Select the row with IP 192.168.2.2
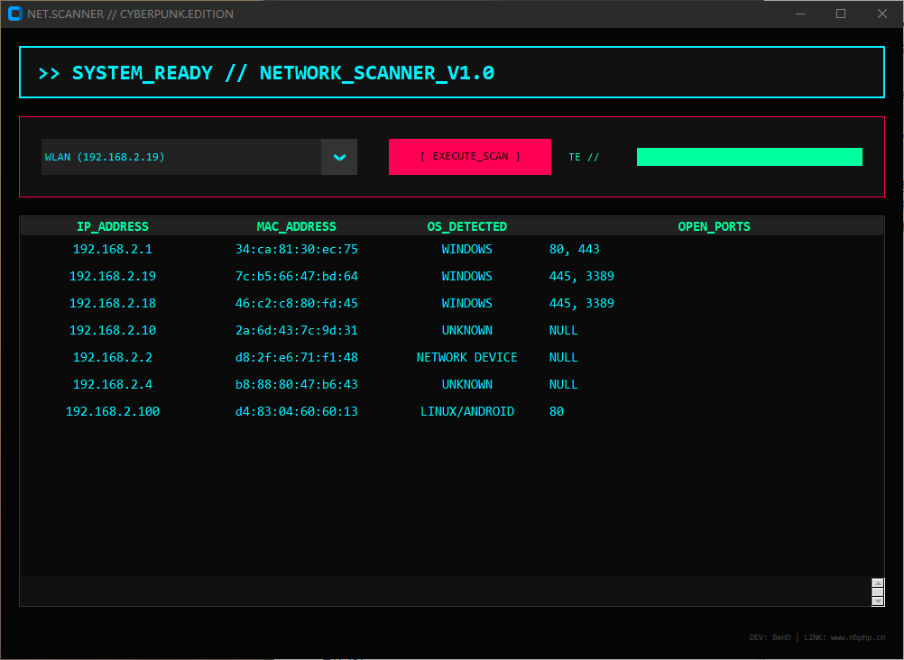 point(451,357)
